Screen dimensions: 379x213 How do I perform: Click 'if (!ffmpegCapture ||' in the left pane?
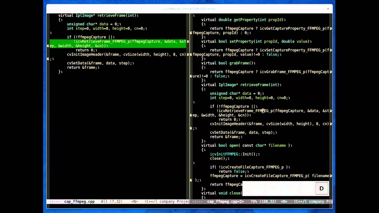click(x=89, y=37)
